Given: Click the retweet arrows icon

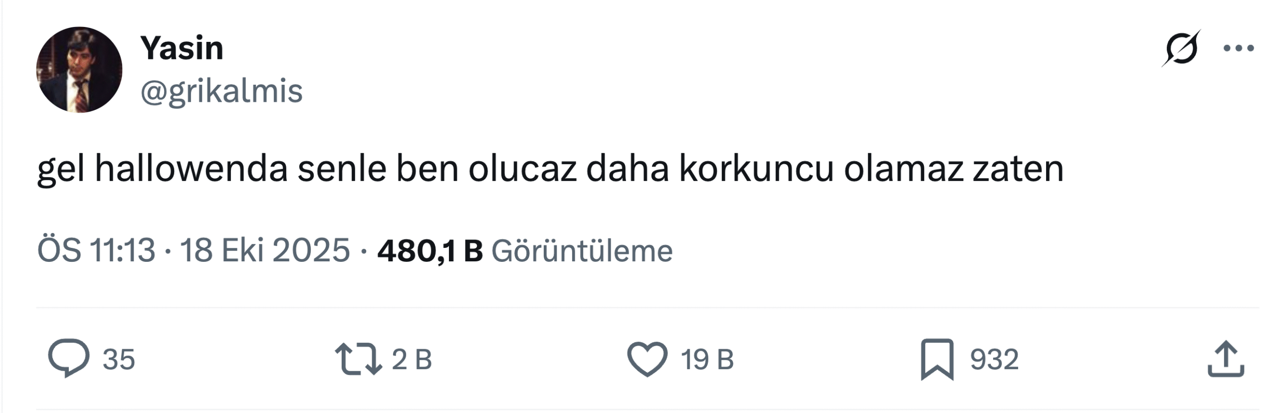Looking at the screenshot, I should tap(358, 358).
